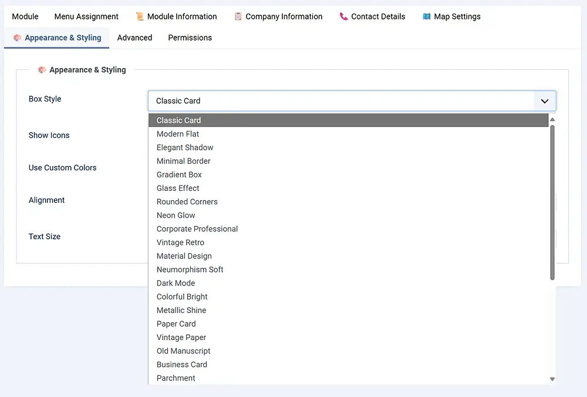Pick Neon Glow box style
This screenshot has width=587, height=397.
[x=176, y=215]
